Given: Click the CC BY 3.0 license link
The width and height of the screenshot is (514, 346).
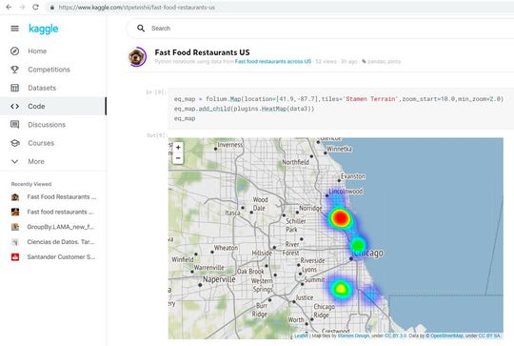Looking at the screenshot, I should click(396, 336).
